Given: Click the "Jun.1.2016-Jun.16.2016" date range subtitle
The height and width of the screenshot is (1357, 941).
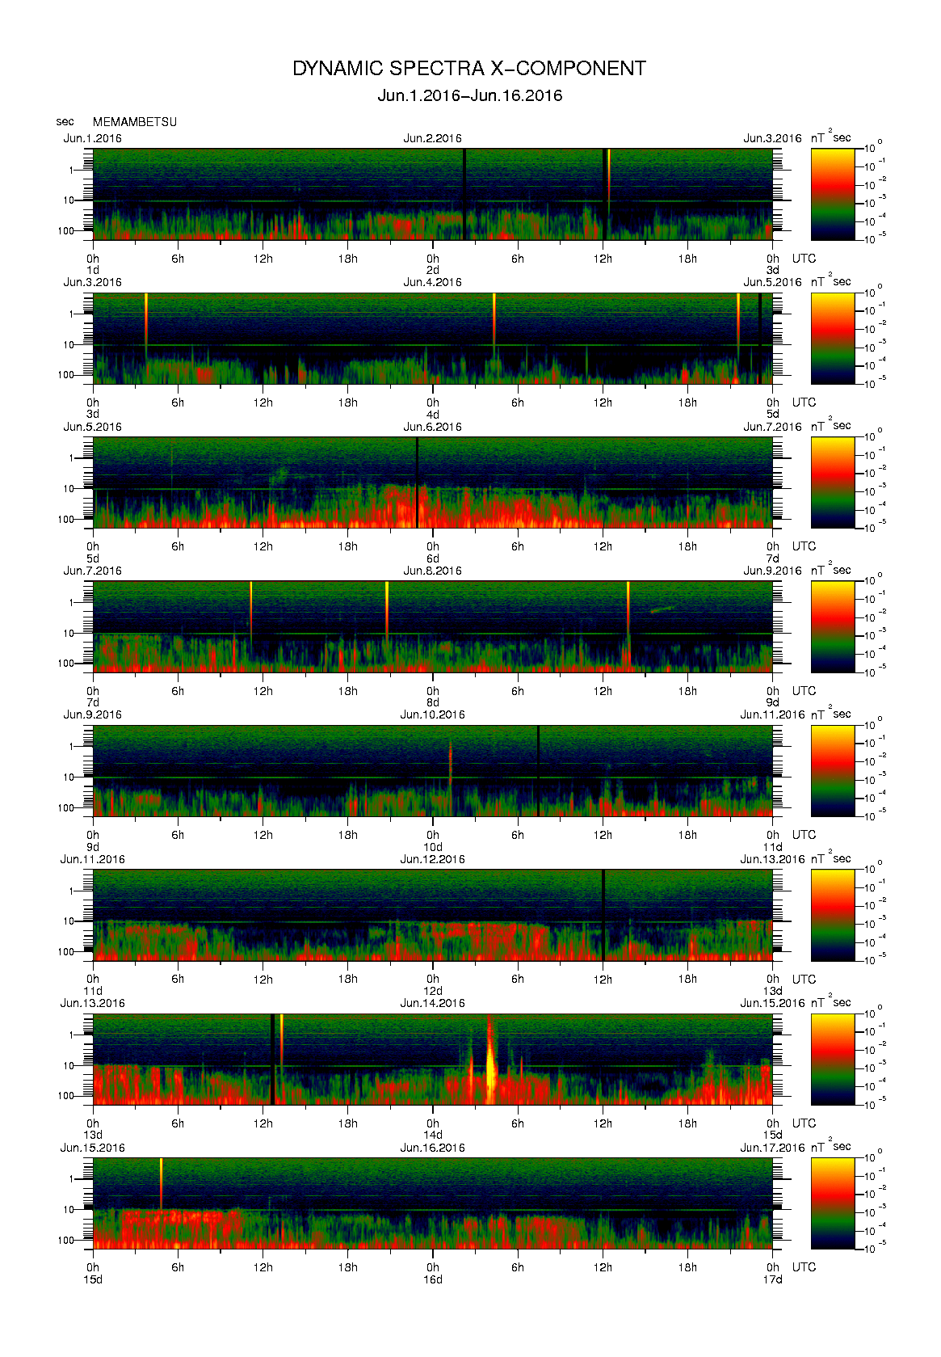Looking at the screenshot, I should pyautogui.click(x=469, y=95).
